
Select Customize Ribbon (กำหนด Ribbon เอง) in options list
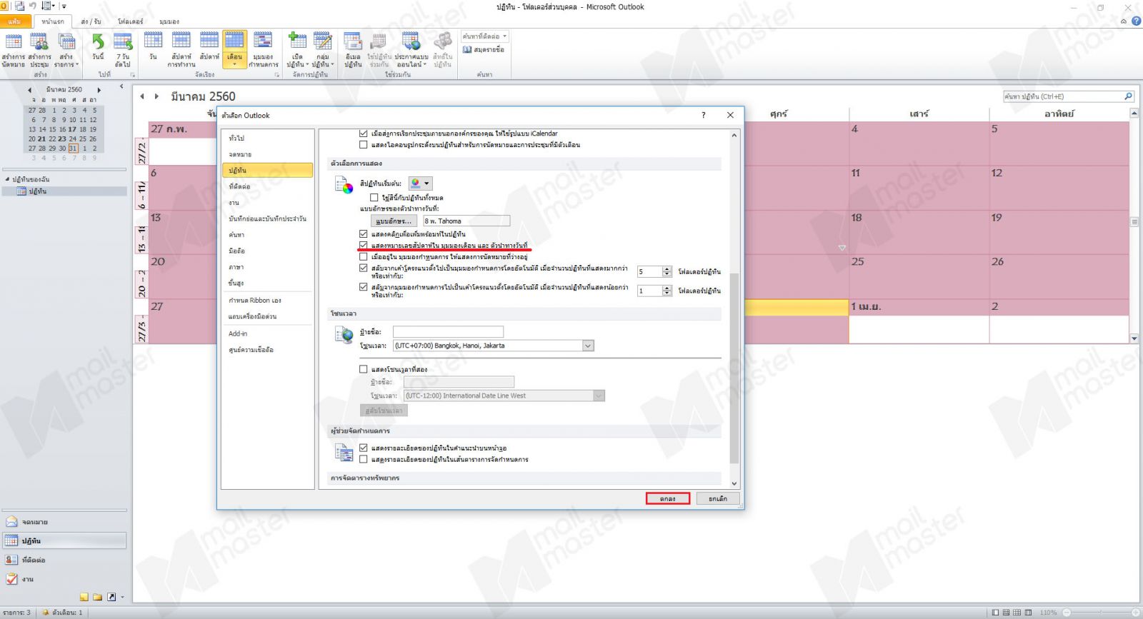255,301
